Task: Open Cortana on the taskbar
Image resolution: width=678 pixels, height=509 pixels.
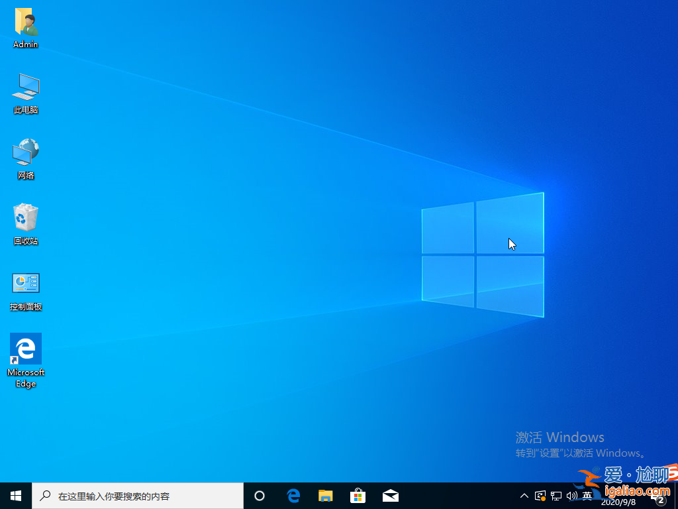Action: 259,495
